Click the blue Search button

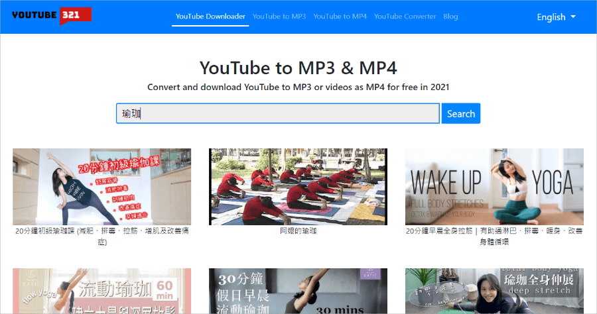point(461,113)
